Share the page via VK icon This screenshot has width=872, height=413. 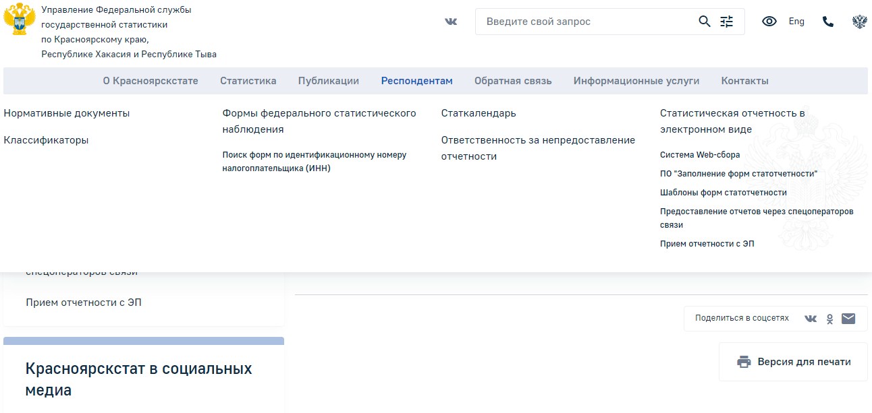tap(811, 319)
